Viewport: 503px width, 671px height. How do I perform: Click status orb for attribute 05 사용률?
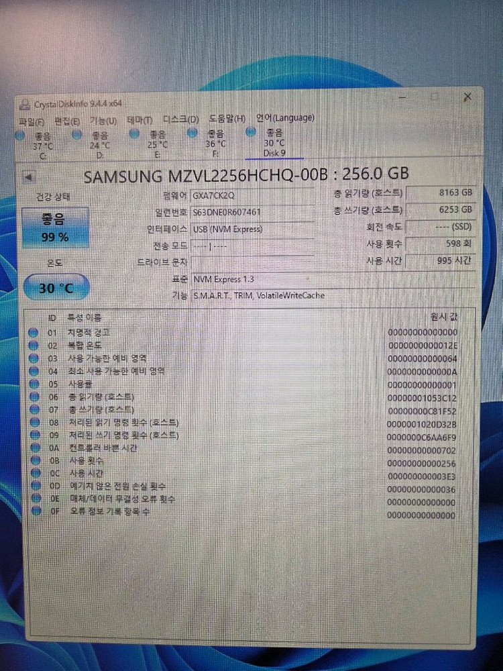[x=34, y=384]
